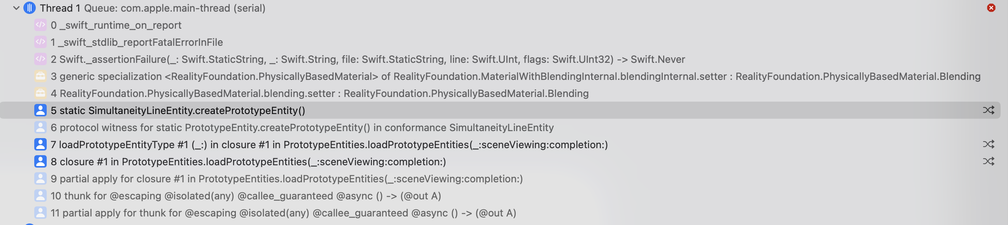Click user-code icon of frame 5 createPrototypeEntity
Screen dimensions: 1008x225
40,111
